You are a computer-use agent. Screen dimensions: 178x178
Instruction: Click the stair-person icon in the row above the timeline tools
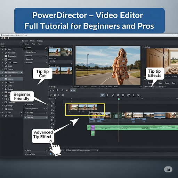[57, 90]
